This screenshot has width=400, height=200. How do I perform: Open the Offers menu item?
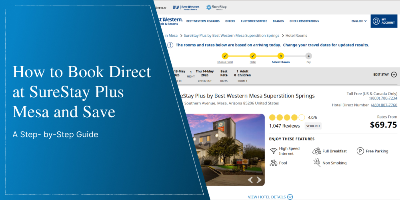pos(230,21)
